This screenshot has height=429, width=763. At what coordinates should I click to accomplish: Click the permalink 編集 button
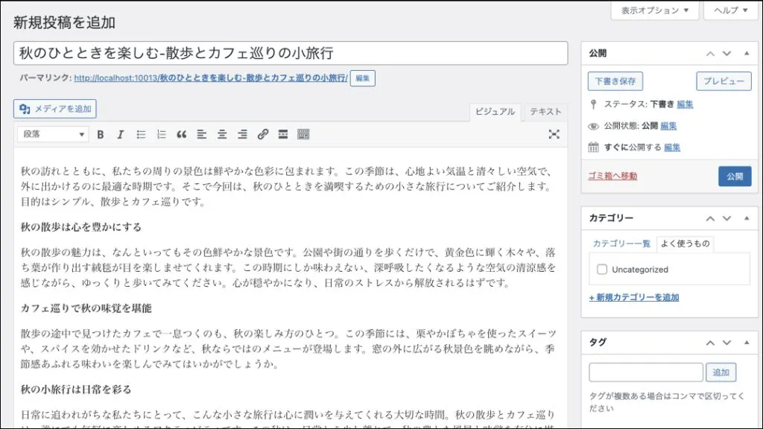[363, 78]
